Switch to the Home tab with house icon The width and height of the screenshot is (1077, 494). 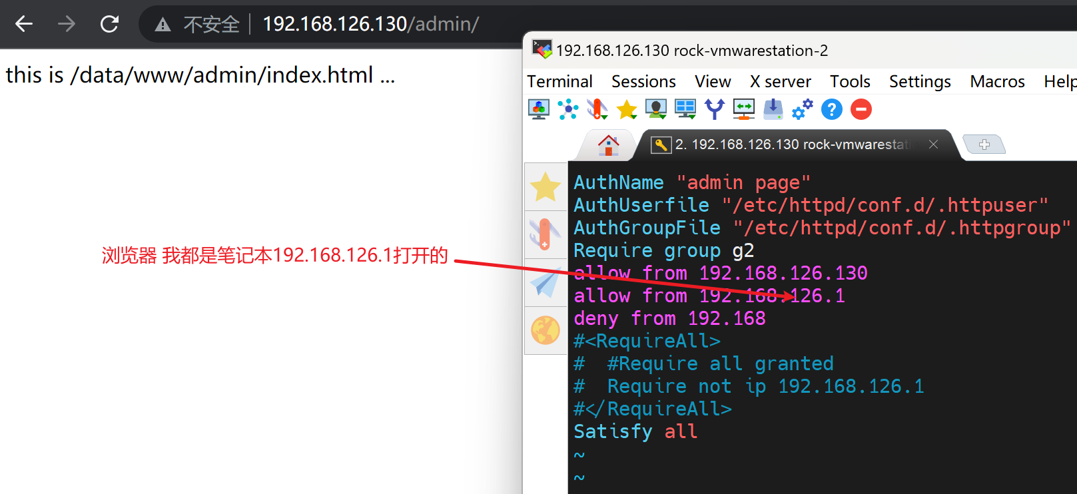(608, 144)
